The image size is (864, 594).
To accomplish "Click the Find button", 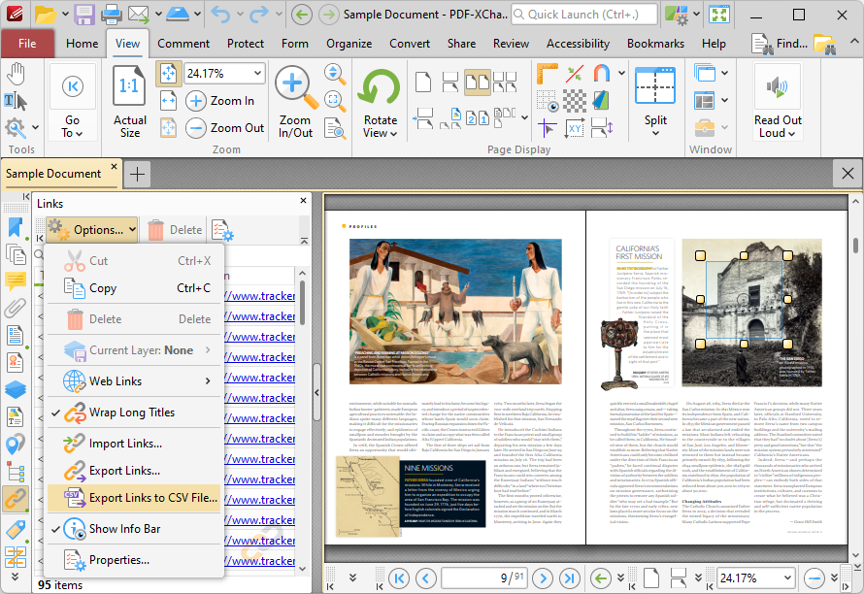I will pos(780,44).
